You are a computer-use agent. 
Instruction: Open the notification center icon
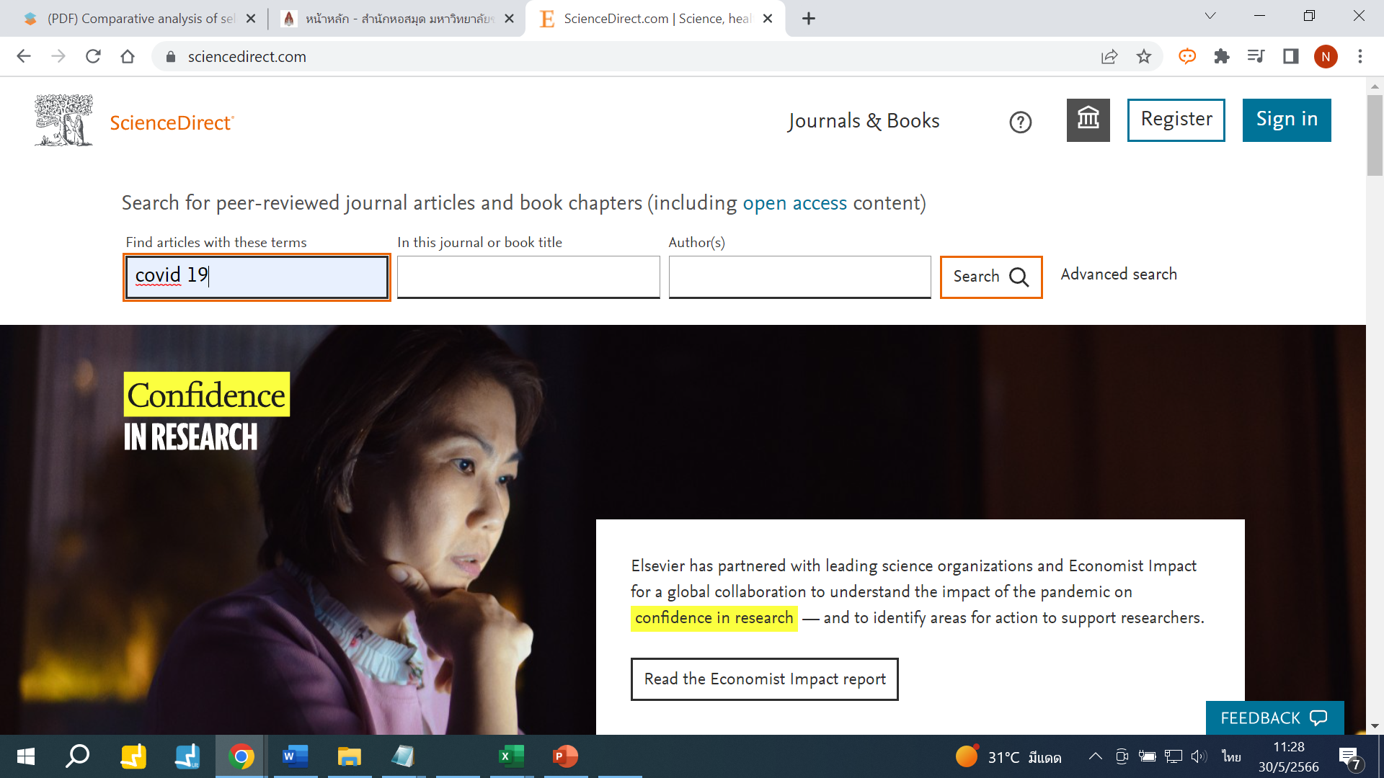point(1349,757)
